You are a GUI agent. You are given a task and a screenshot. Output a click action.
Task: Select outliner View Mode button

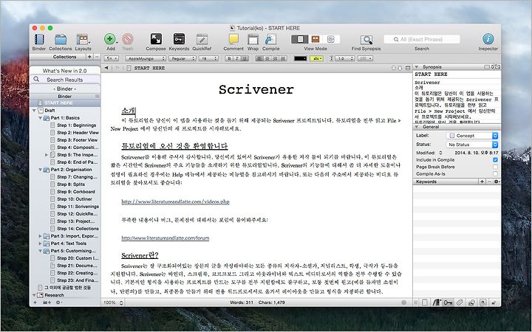pyautogui.click(x=331, y=39)
